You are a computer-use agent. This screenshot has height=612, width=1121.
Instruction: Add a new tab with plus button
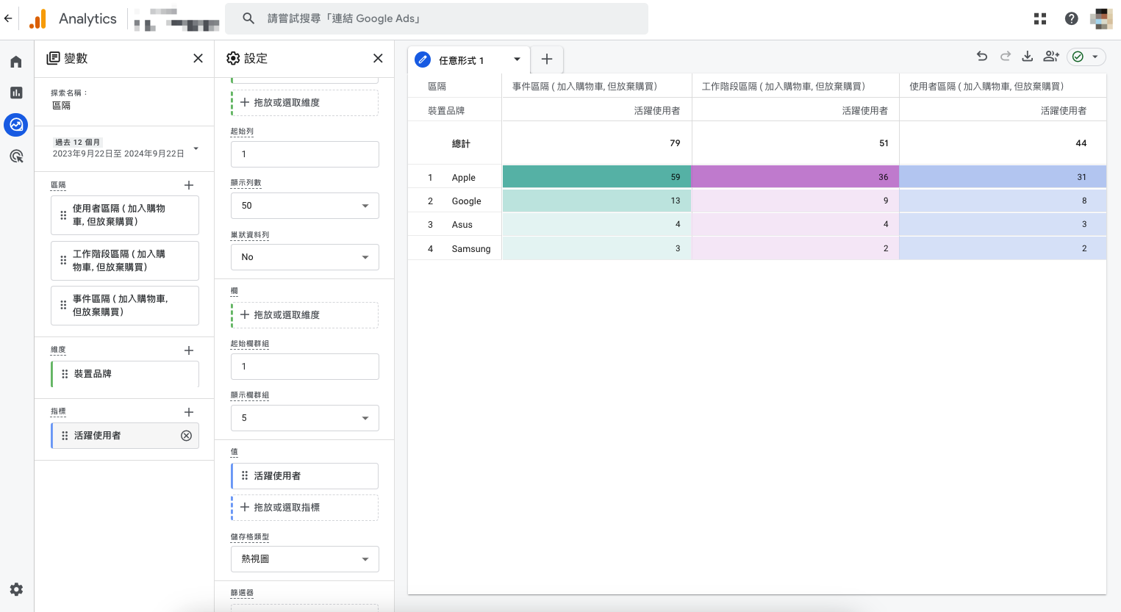click(547, 60)
